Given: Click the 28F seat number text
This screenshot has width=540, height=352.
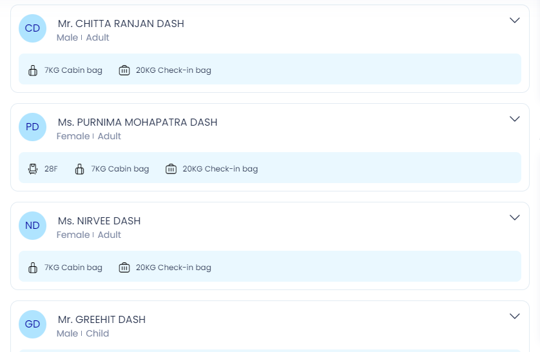Looking at the screenshot, I should point(51,169).
